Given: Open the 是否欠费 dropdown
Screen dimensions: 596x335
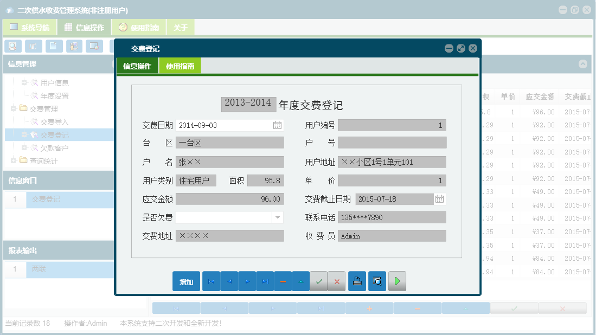Looking at the screenshot, I should tap(278, 217).
